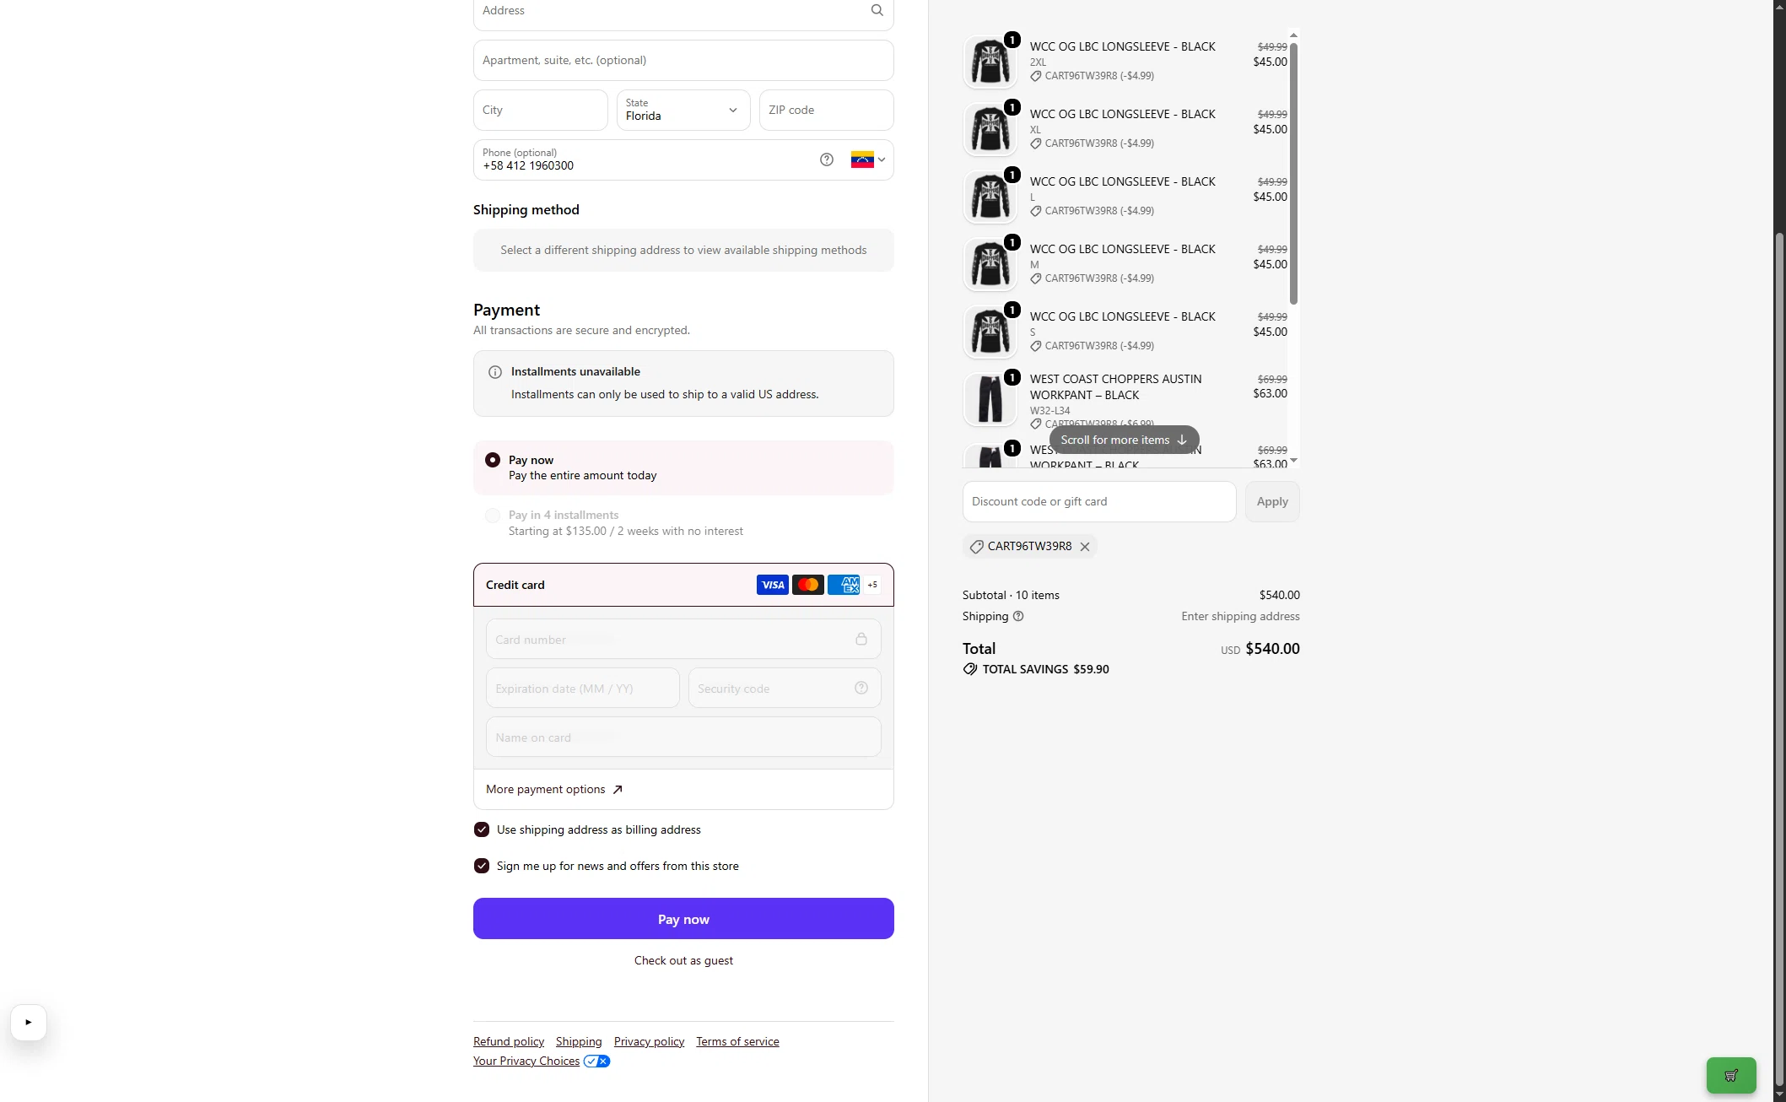Click the security code help icon
Viewport: 1786px width, 1102px height.
(861, 688)
